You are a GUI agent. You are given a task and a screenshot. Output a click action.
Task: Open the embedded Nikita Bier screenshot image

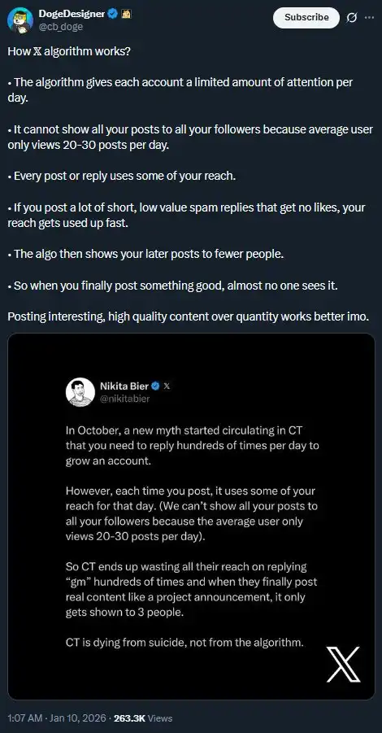coord(191,516)
